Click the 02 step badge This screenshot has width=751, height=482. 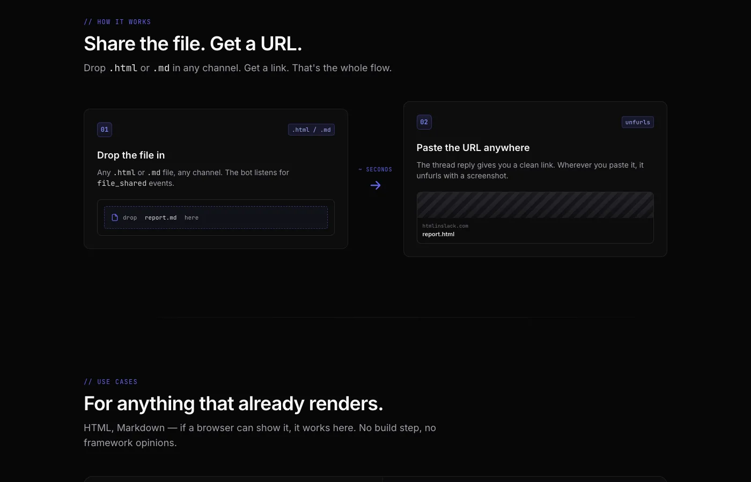point(424,122)
